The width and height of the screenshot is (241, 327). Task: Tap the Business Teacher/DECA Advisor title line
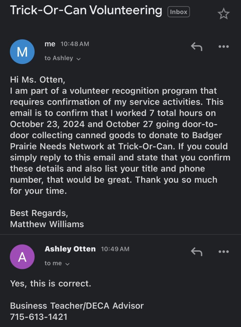[77, 306]
